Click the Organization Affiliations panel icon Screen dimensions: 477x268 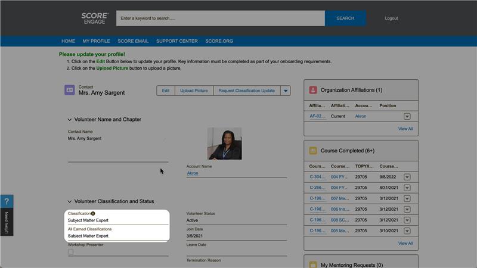coord(312,90)
